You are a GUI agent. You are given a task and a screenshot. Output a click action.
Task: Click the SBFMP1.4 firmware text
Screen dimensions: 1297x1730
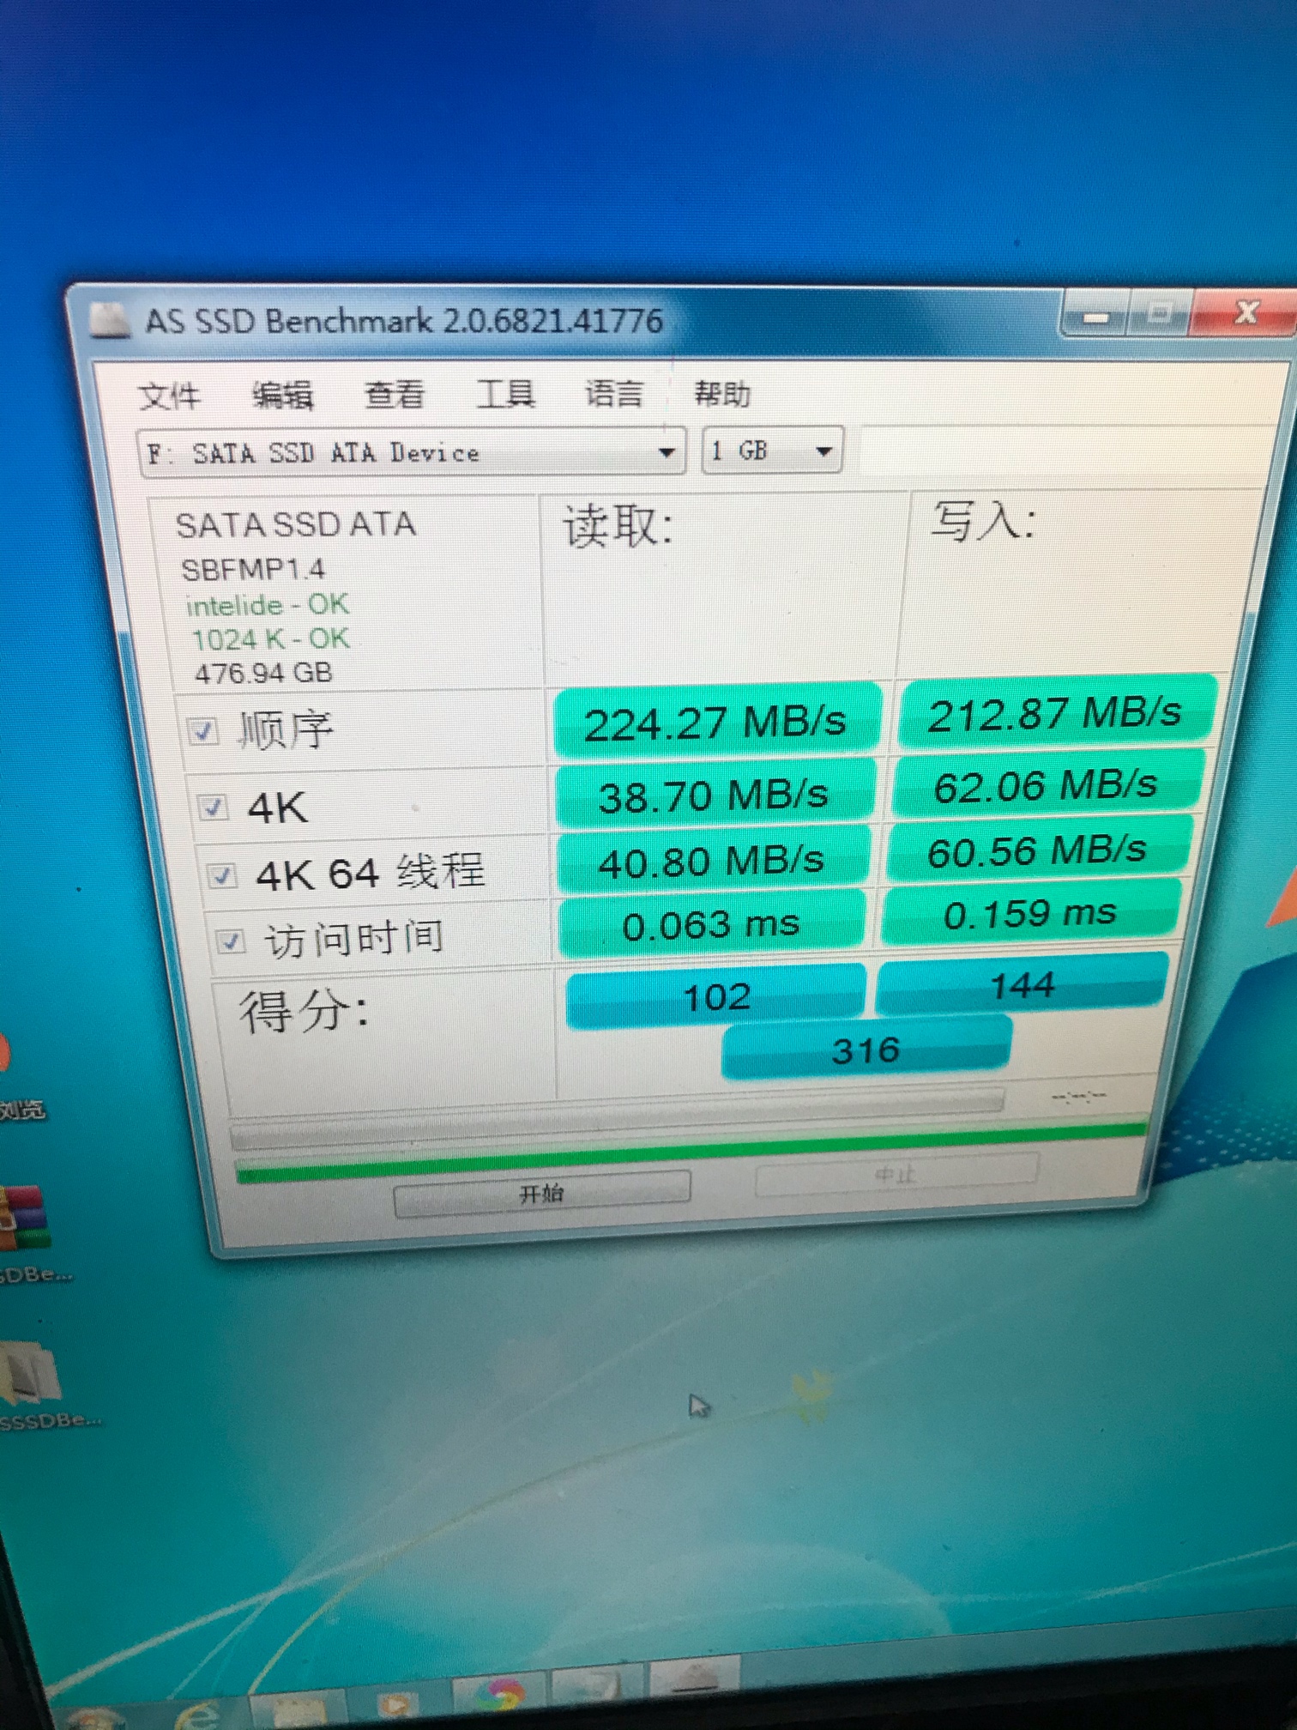(253, 570)
